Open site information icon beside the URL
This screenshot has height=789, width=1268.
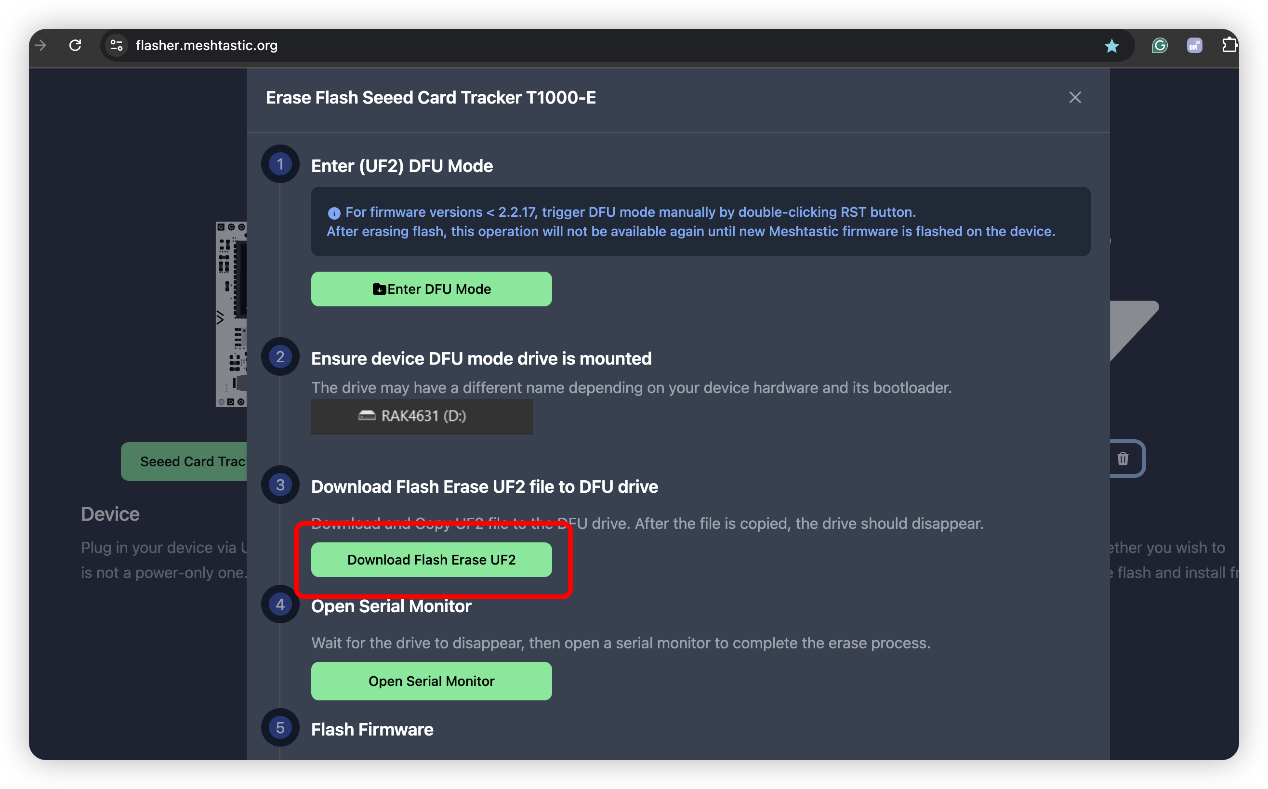(x=117, y=45)
